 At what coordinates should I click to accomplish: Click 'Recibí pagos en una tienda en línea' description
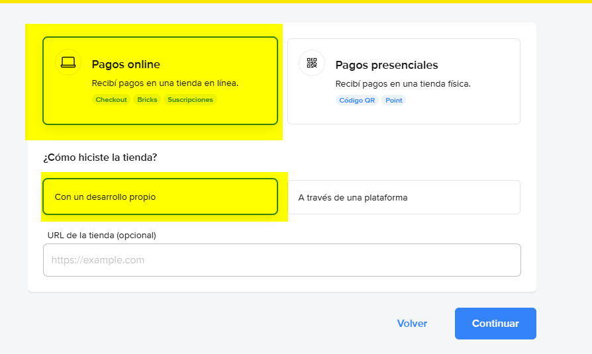[x=165, y=84]
